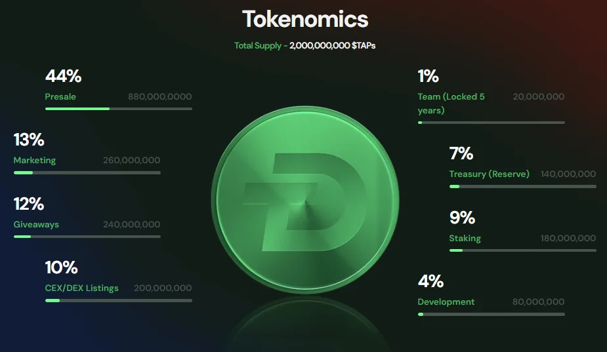Click the Team (Locked 5 years) progress bar
607x352 pixels.
[x=491, y=123]
